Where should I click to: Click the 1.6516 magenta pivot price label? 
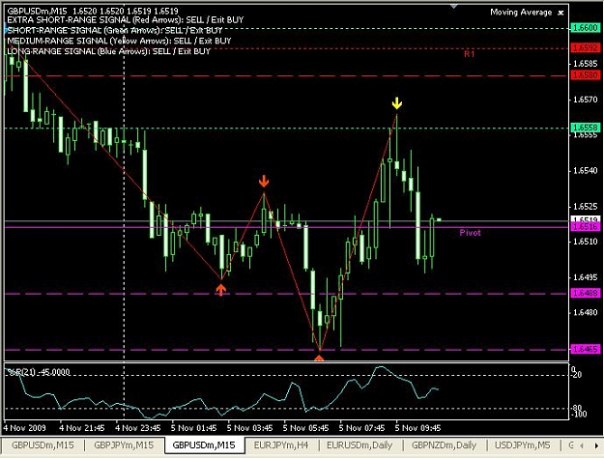[585, 227]
